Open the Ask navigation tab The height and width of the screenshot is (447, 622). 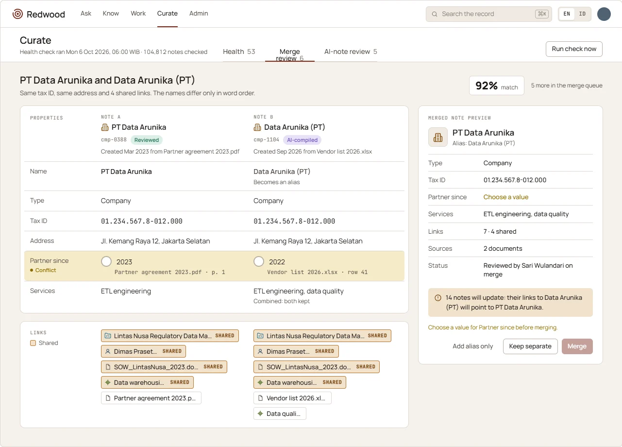point(86,14)
